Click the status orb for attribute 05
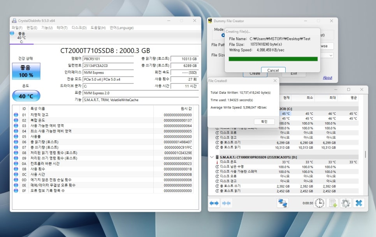 click(16, 136)
